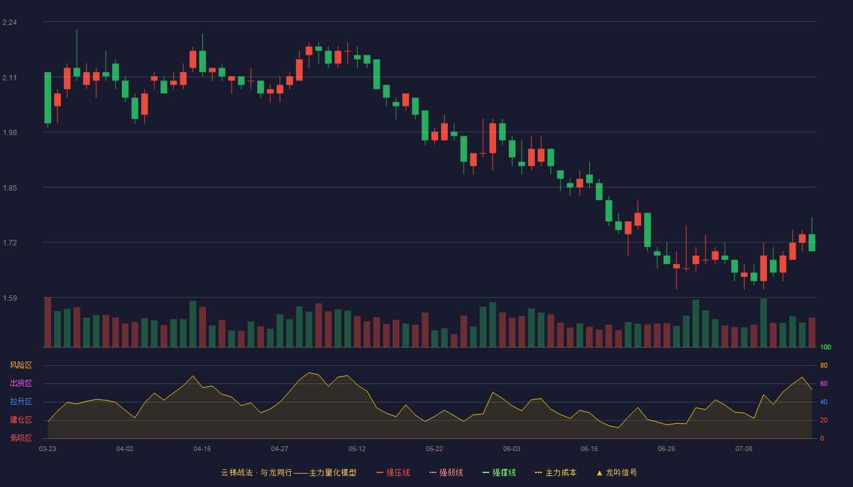
Task: Select the last green candlestick at chart's right end
Action: pyautogui.click(x=812, y=242)
